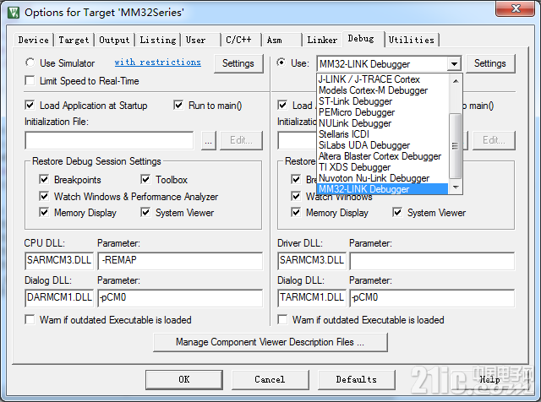The width and height of the screenshot is (541, 402).
Task: Collapse the debugger selection dropdown arrow
Action: click(x=455, y=64)
